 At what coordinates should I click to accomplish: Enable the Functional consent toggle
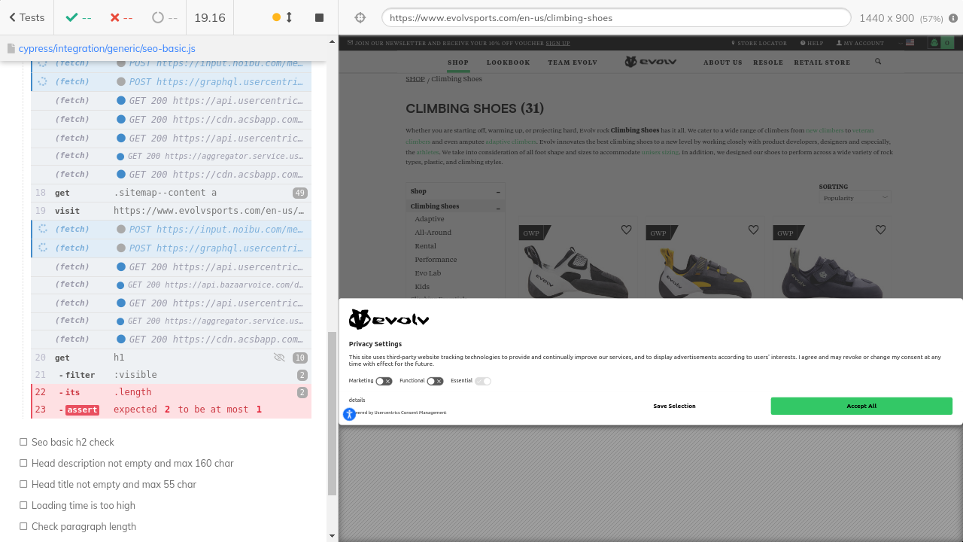tap(435, 381)
